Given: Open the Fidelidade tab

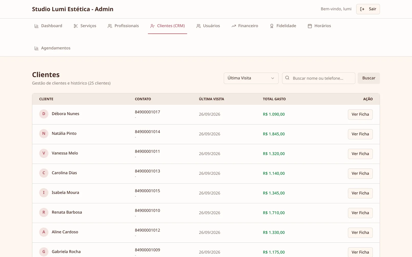Looking at the screenshot, I should point(283,26).
